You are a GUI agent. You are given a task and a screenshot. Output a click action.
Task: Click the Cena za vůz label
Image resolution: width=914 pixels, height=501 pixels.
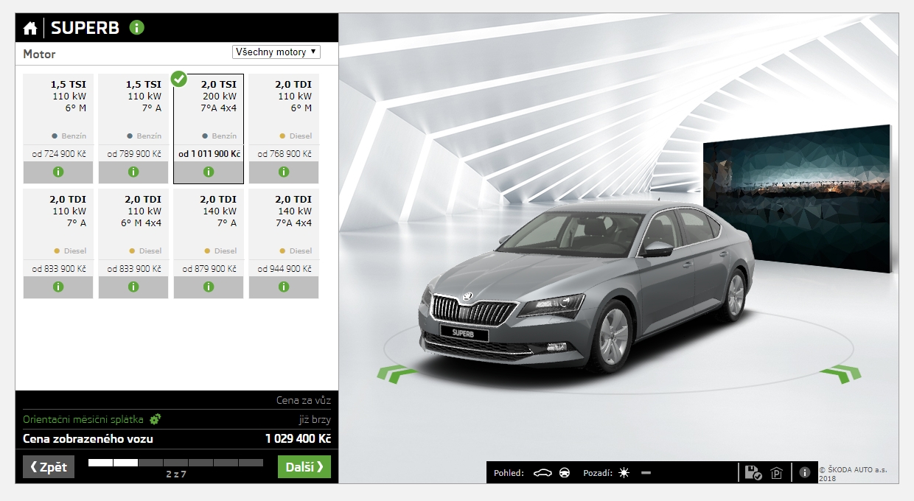[x=304, y=401]
